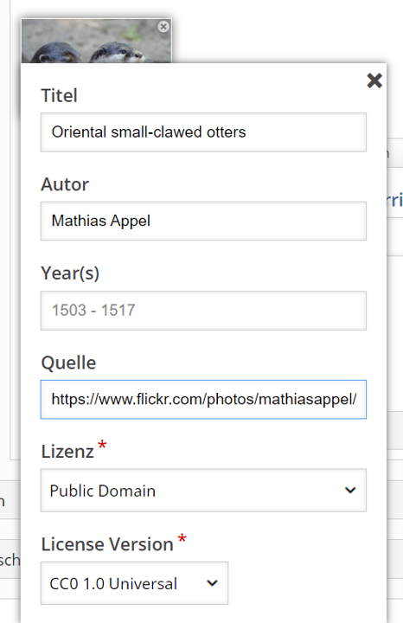Select the Year(s) field showing 1503 - 1517

tap(203, 311)
